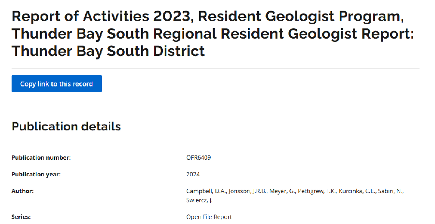Click the Author field label
This screenshot has height=224, width=435.
[x=23, y=191]
